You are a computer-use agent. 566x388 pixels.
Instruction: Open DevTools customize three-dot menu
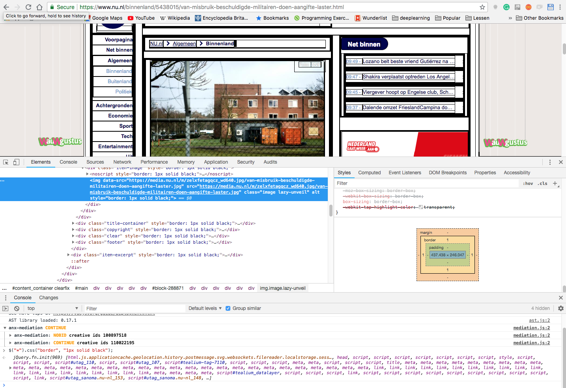(550, 162)
